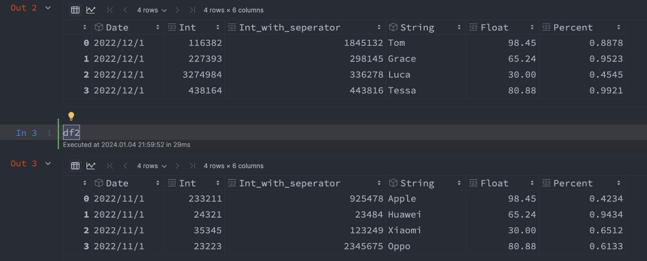Collapse the Out 2 output section
The height and width of the screenshot is (261, 647).
click(x=48, y=8)
